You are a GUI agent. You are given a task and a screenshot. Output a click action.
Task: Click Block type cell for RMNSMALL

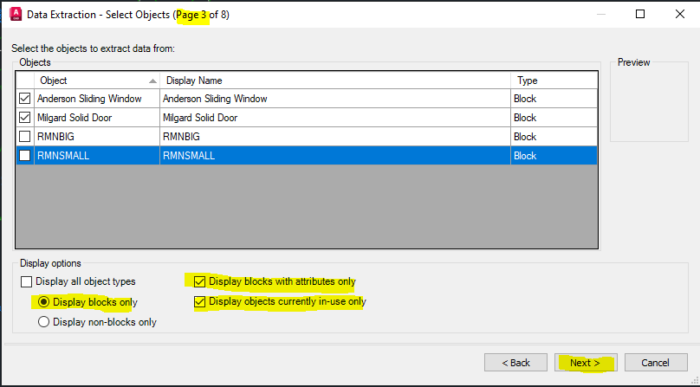coord(554,156)
